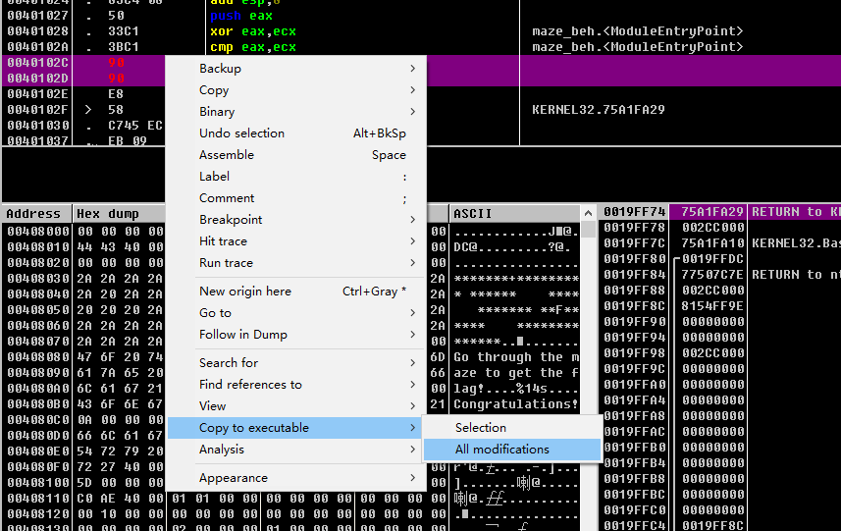Expand the Backup submenu
The height and width of the screenshot is (531, 841).
coord(220,69)
